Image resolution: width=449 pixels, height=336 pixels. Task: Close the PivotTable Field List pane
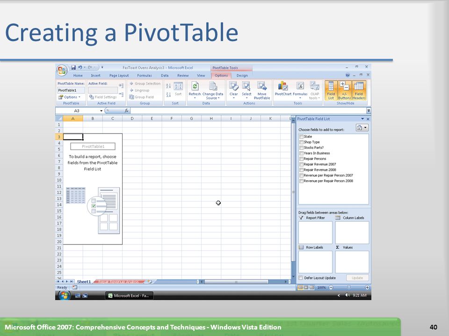tap(368, 119)
